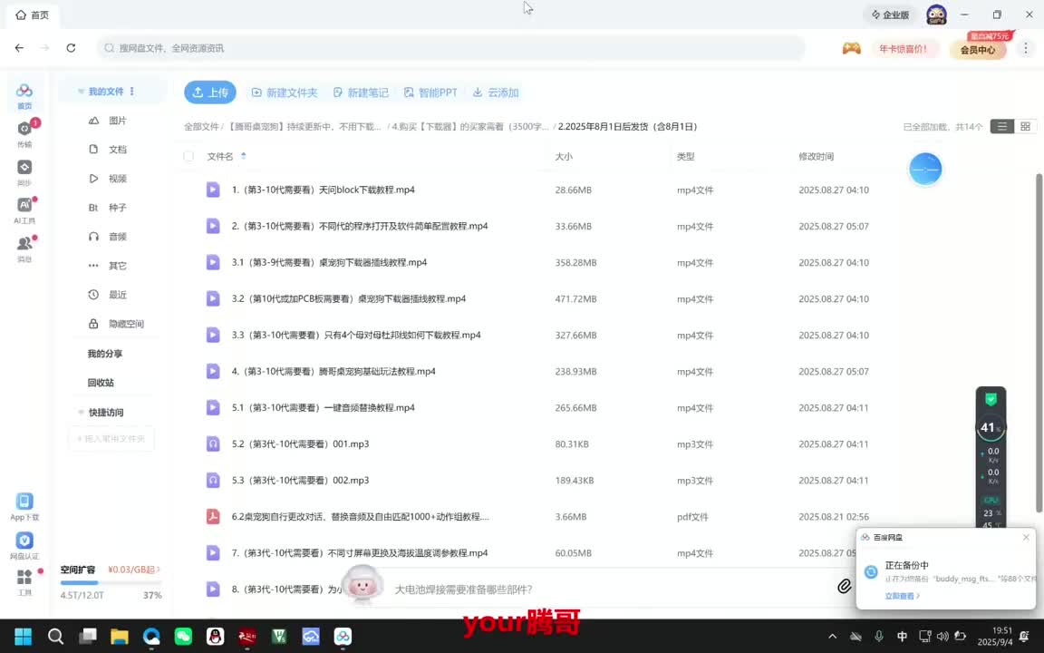The image size is (1044, 653).
Task: Click the mp4 icon of 天问block下载教程
Action: pos(213,190)
